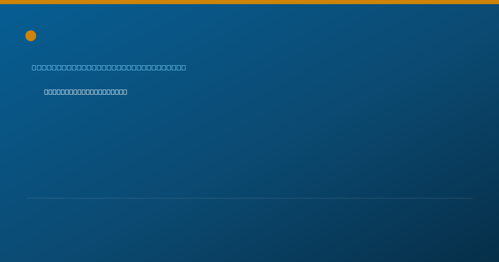Click the orange circle bullet icon
This screenshot has height=262, width=499.
pyautogui.click(x=31, y=36)
